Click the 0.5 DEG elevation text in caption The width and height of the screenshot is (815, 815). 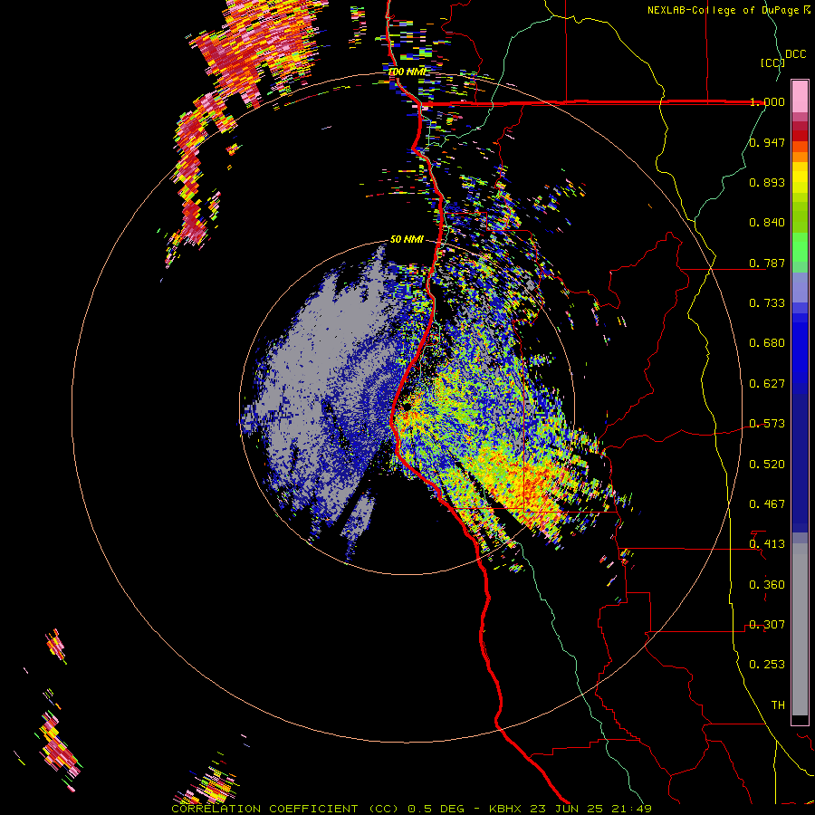click(x=436, y=809)
